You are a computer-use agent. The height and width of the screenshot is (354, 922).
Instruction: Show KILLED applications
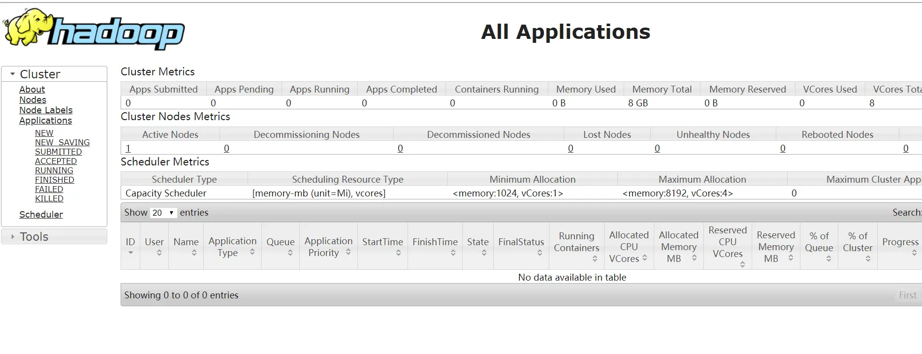tap(49, 198)
